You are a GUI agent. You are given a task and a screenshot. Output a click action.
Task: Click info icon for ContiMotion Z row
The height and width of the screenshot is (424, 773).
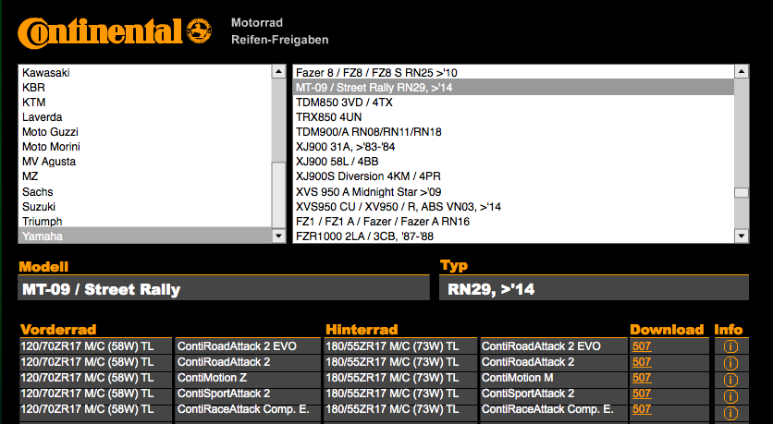(730, 379)
